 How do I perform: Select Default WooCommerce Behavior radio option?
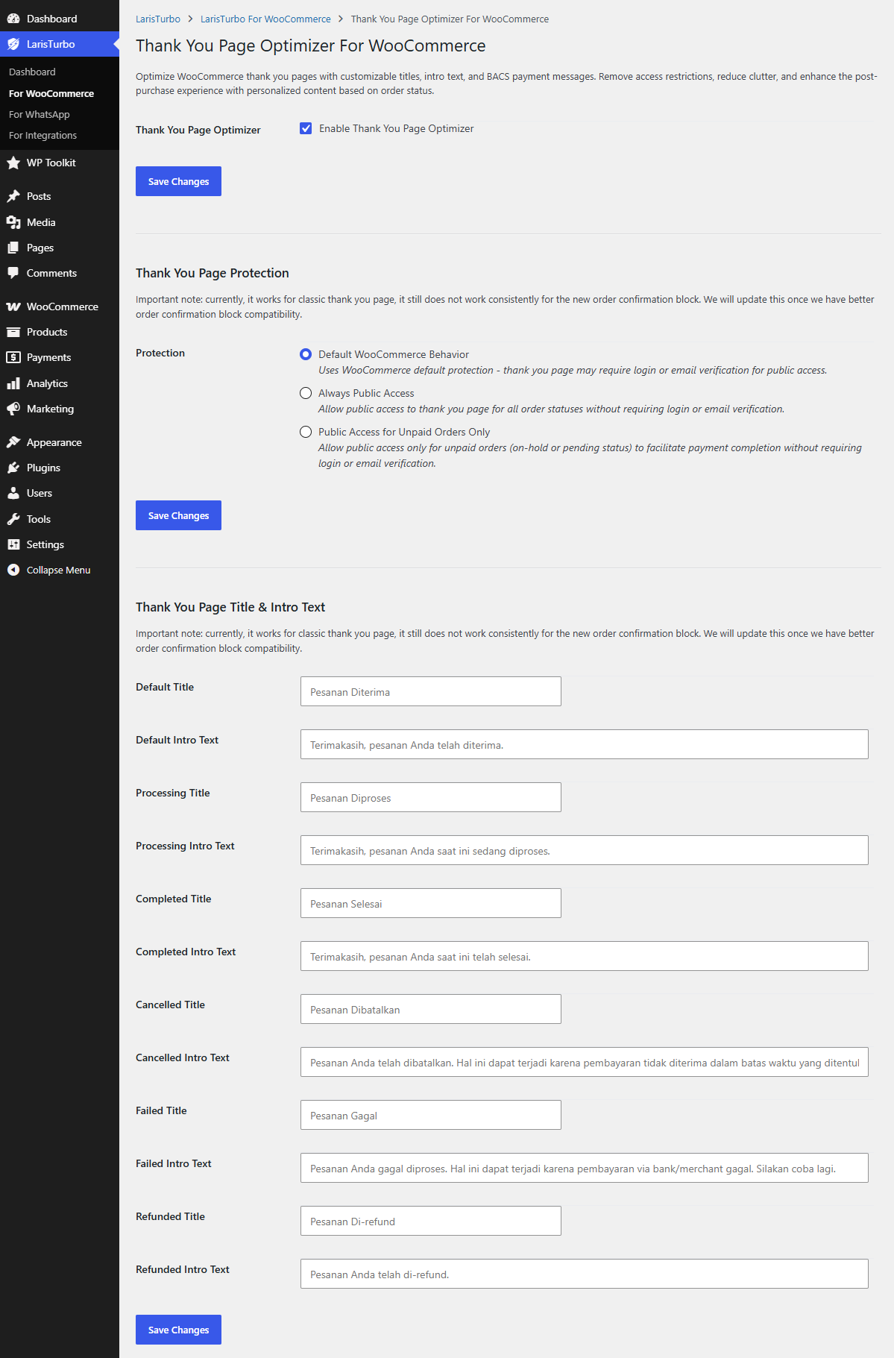point(306,354)
